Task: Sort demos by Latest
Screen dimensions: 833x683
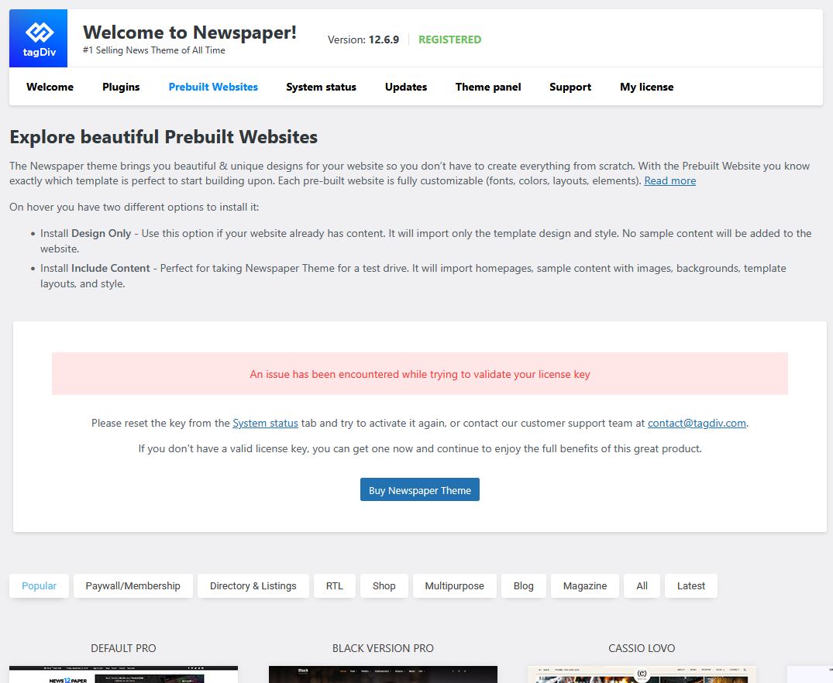Action: tap(690, 585)
